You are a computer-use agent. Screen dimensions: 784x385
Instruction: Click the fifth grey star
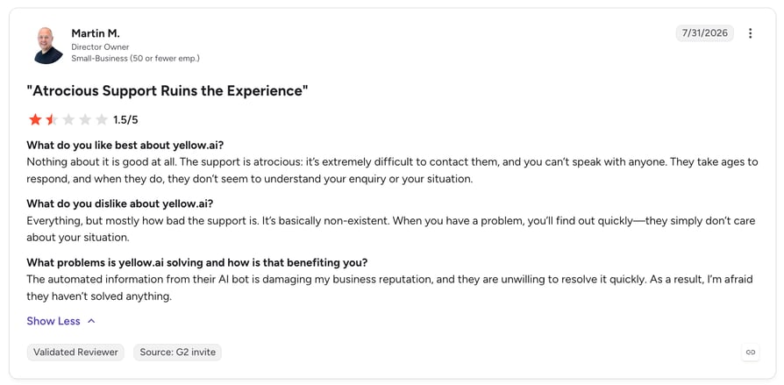tap(102, 119)
